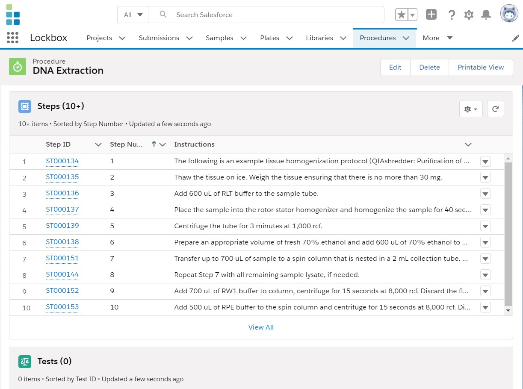Screen dimensions: 523x389
Task: Expand the More navigation dropdown
Action: coord(437,38)
